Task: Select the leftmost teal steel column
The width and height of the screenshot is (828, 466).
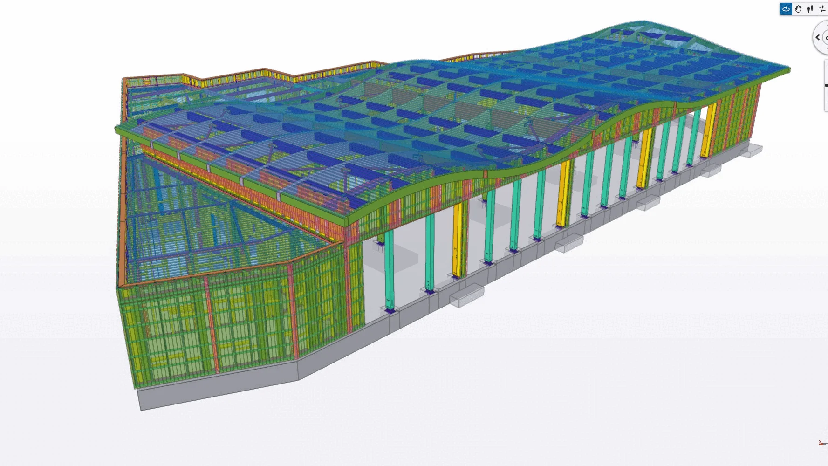Action: [389, 270]
